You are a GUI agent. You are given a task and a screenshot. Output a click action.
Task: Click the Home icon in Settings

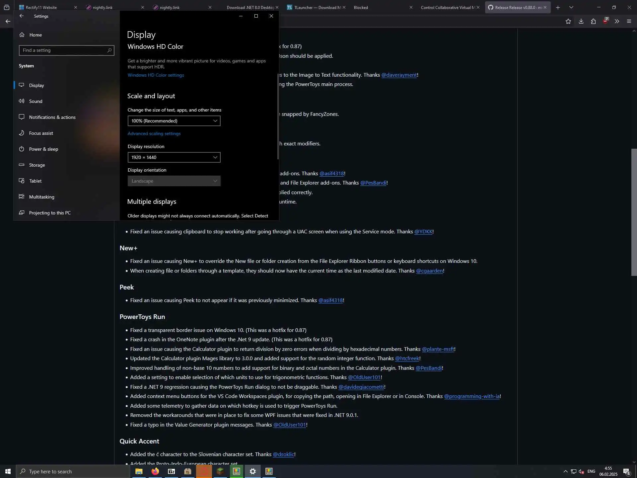click(x=22, y=35)
